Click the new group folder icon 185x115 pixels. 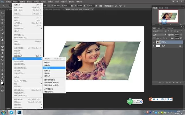(173, 83)
